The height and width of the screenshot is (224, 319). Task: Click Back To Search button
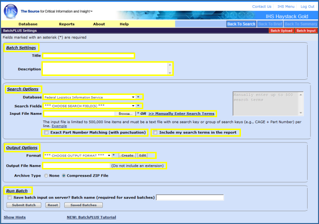coord(241,24)
